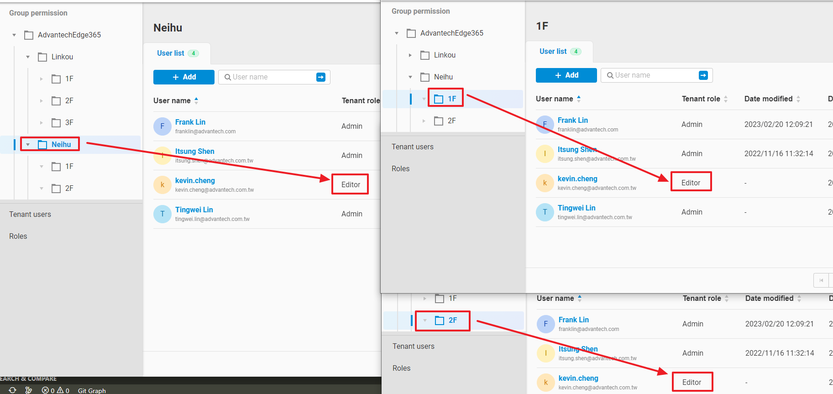Viewport: 833px width, 394px height.
Task: Expand the collapsed Linkou folder
Action: (x=410, y=55)
